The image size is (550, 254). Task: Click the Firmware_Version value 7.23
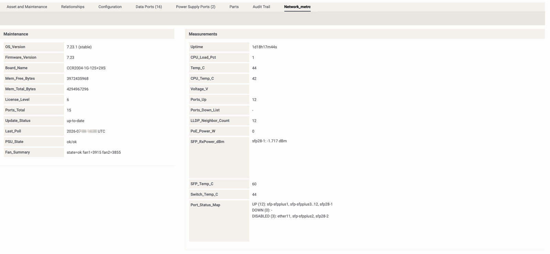tap(70, 57)
